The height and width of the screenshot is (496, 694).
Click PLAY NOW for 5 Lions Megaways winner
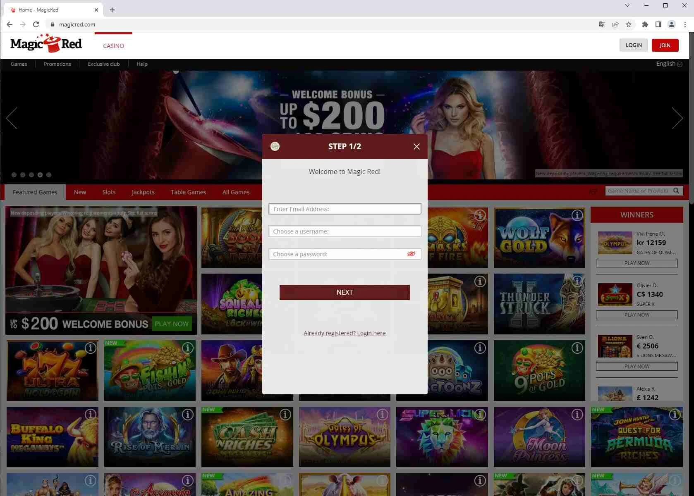click(637, 366)
